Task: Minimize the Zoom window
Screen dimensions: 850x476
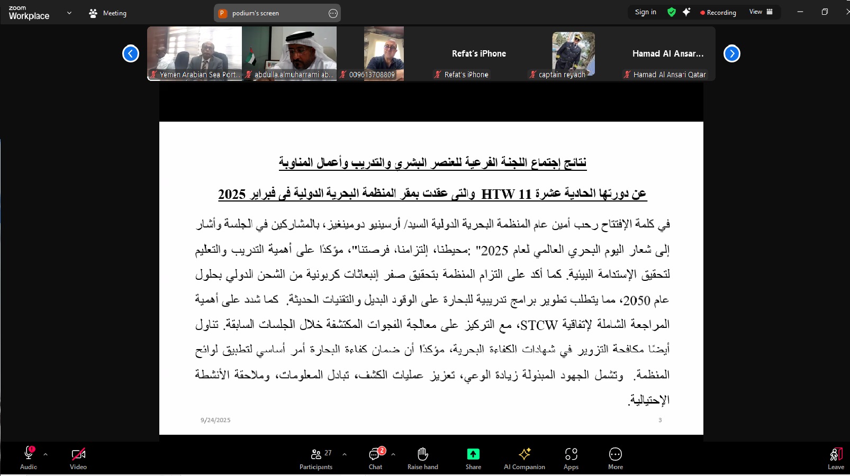Action: [800, 12]
